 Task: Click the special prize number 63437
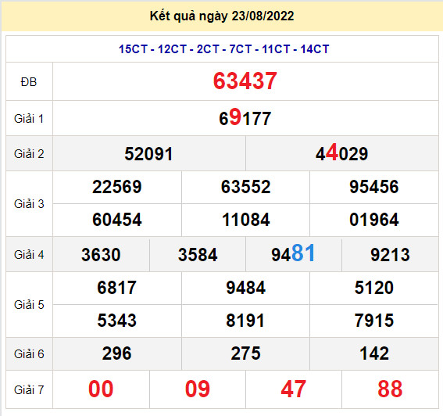[245, 81]
